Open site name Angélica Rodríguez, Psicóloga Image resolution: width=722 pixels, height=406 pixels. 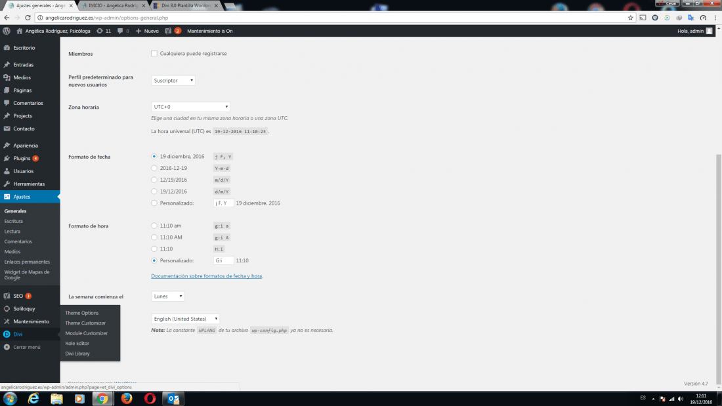53,31
